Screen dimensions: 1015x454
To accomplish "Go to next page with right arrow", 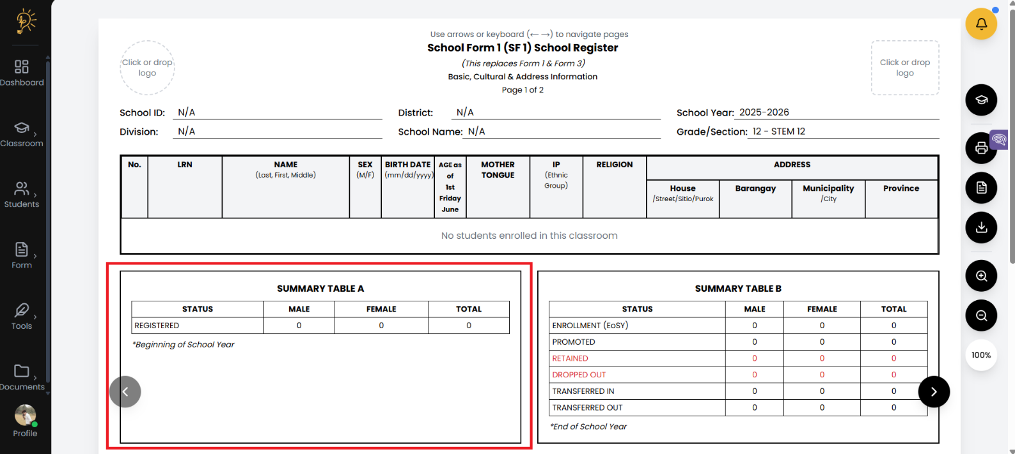I will coord(933,391).
